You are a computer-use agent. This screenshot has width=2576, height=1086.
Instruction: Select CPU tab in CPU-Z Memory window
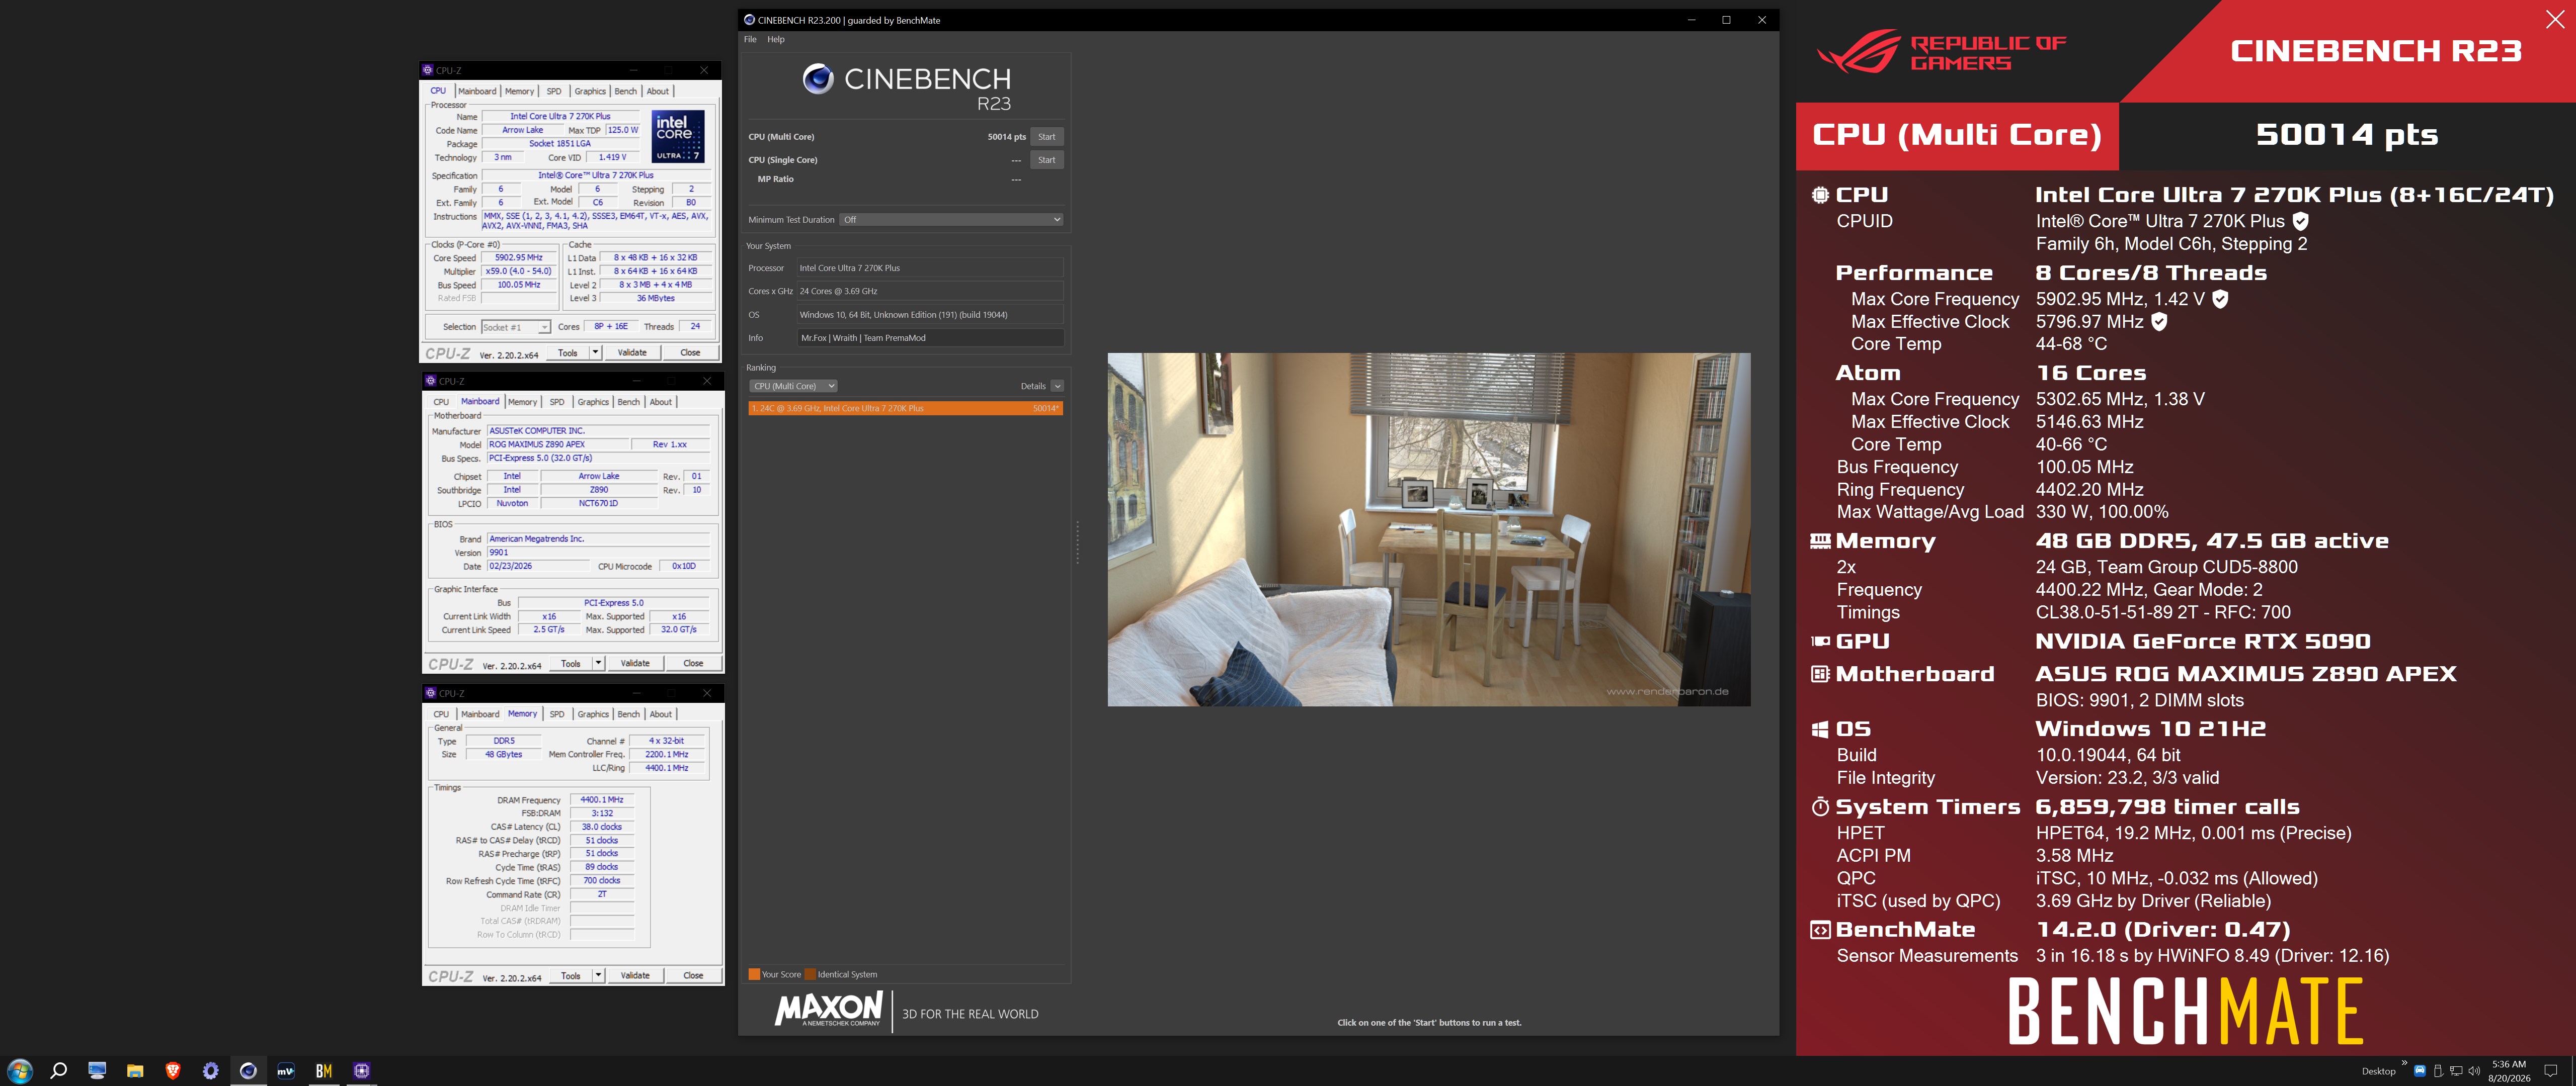point(441,714)
